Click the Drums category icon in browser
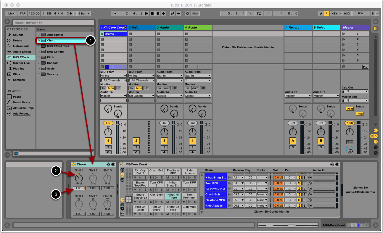The height and width of the screenshot is (233, 383). pos(9,41)
